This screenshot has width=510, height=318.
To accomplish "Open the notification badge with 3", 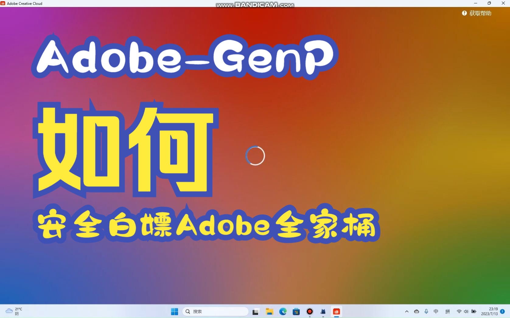I will [x=502, y=312].
